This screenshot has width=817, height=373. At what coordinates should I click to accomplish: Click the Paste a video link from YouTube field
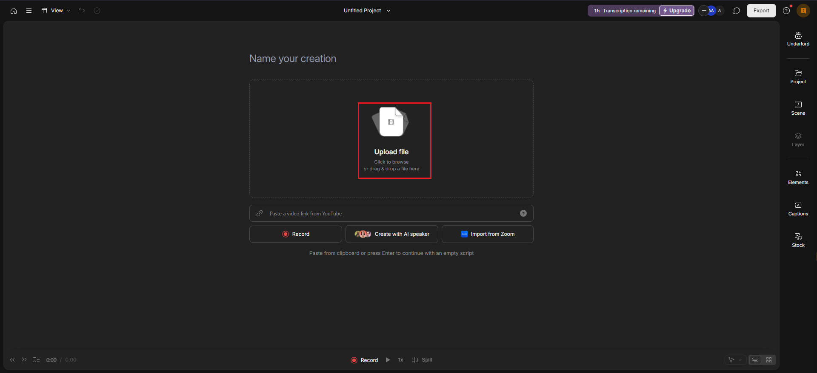[x=391, y=213]
